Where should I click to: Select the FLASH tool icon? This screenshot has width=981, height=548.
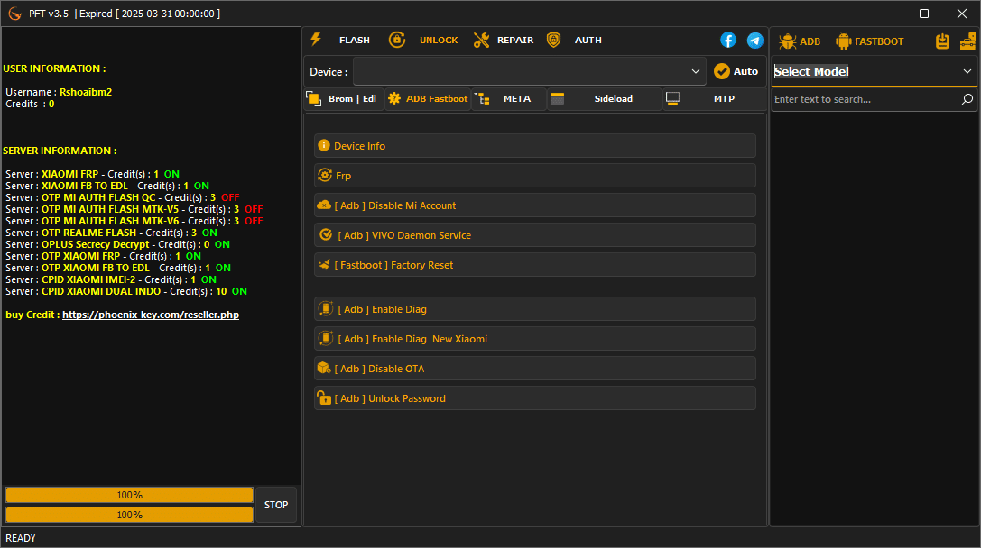coord(315,40)
